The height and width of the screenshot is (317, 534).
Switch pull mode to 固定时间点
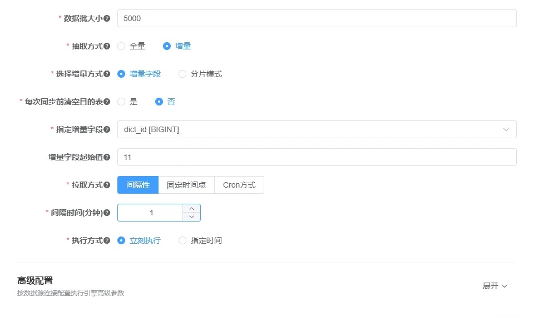[x=186, y=185]
